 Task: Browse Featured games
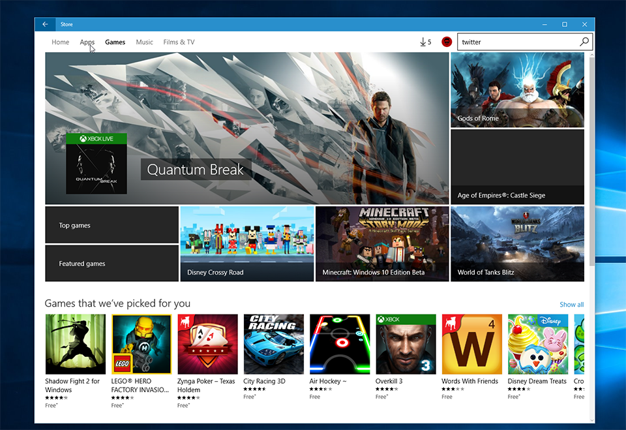pos(111,263)
